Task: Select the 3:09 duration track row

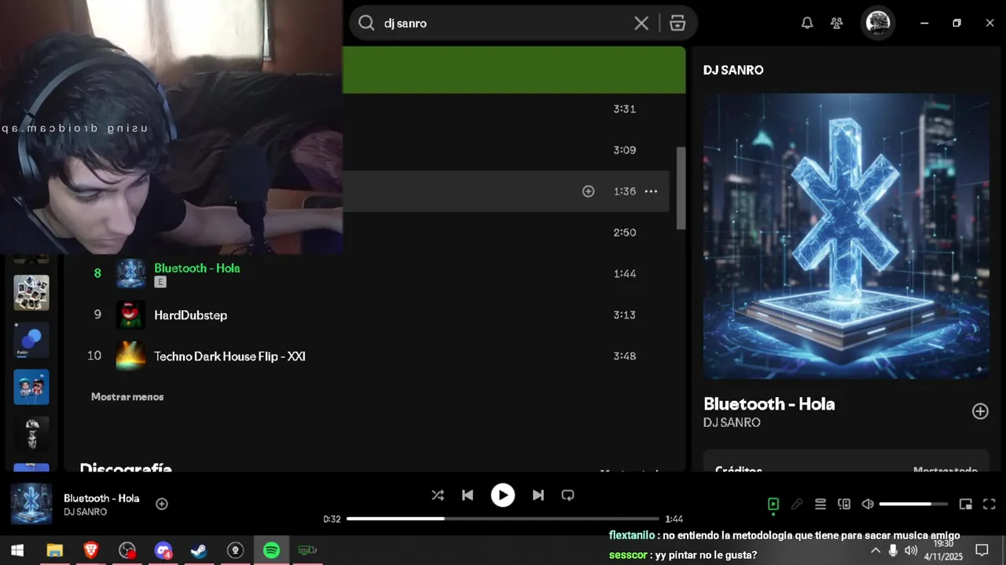Action: [506, 150]
